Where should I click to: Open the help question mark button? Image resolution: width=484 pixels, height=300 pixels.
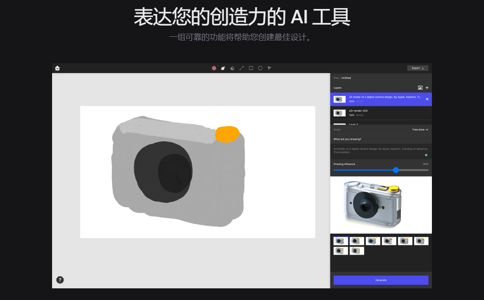pos(60,280)
